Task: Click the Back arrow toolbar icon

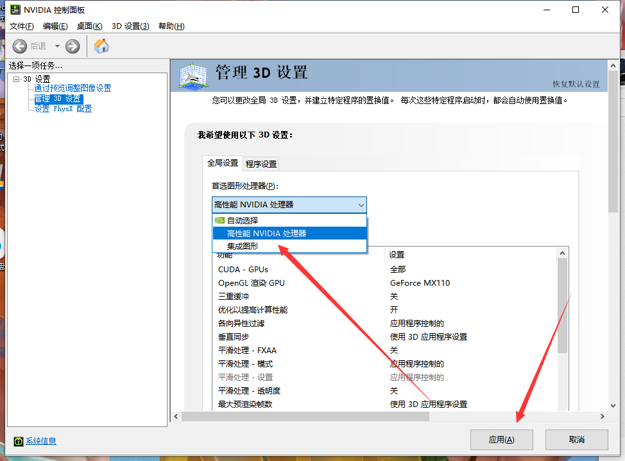Action: 19,46
